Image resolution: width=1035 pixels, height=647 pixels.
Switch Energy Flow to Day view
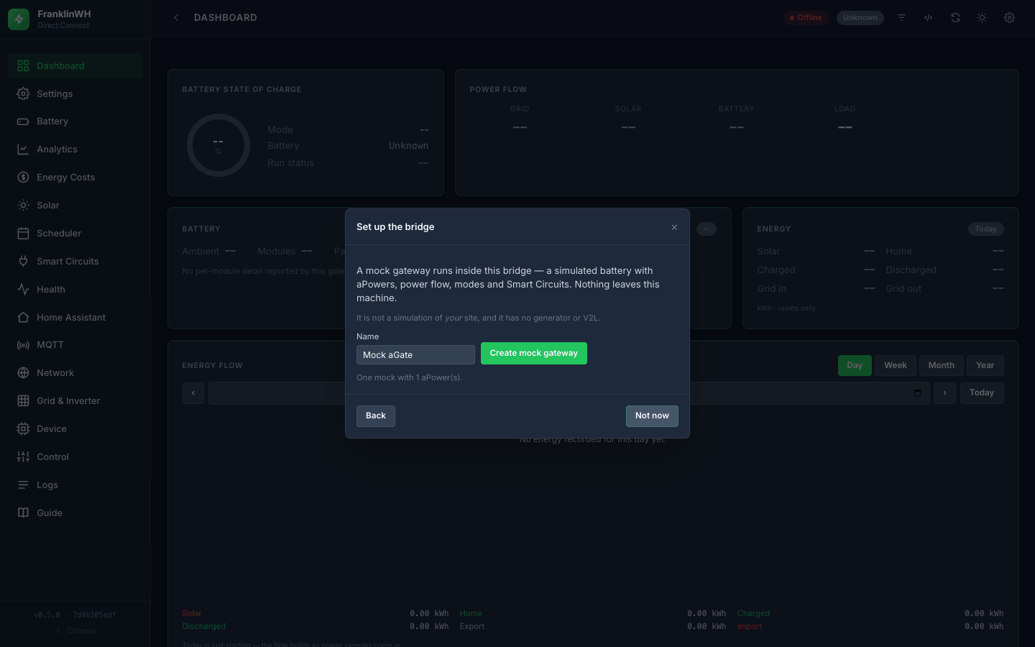(855, 365)
